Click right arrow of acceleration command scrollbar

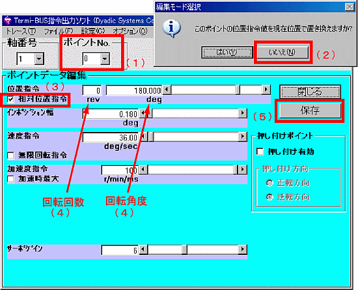pos(243,170)
